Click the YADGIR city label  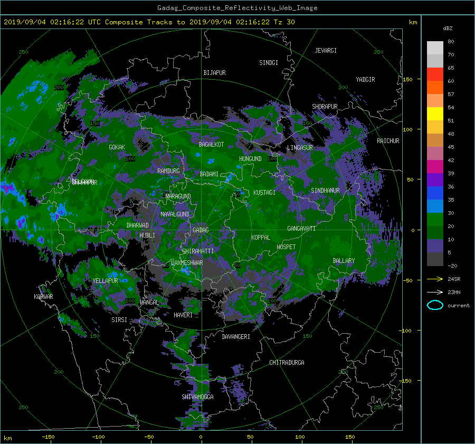tap(365, 80)
